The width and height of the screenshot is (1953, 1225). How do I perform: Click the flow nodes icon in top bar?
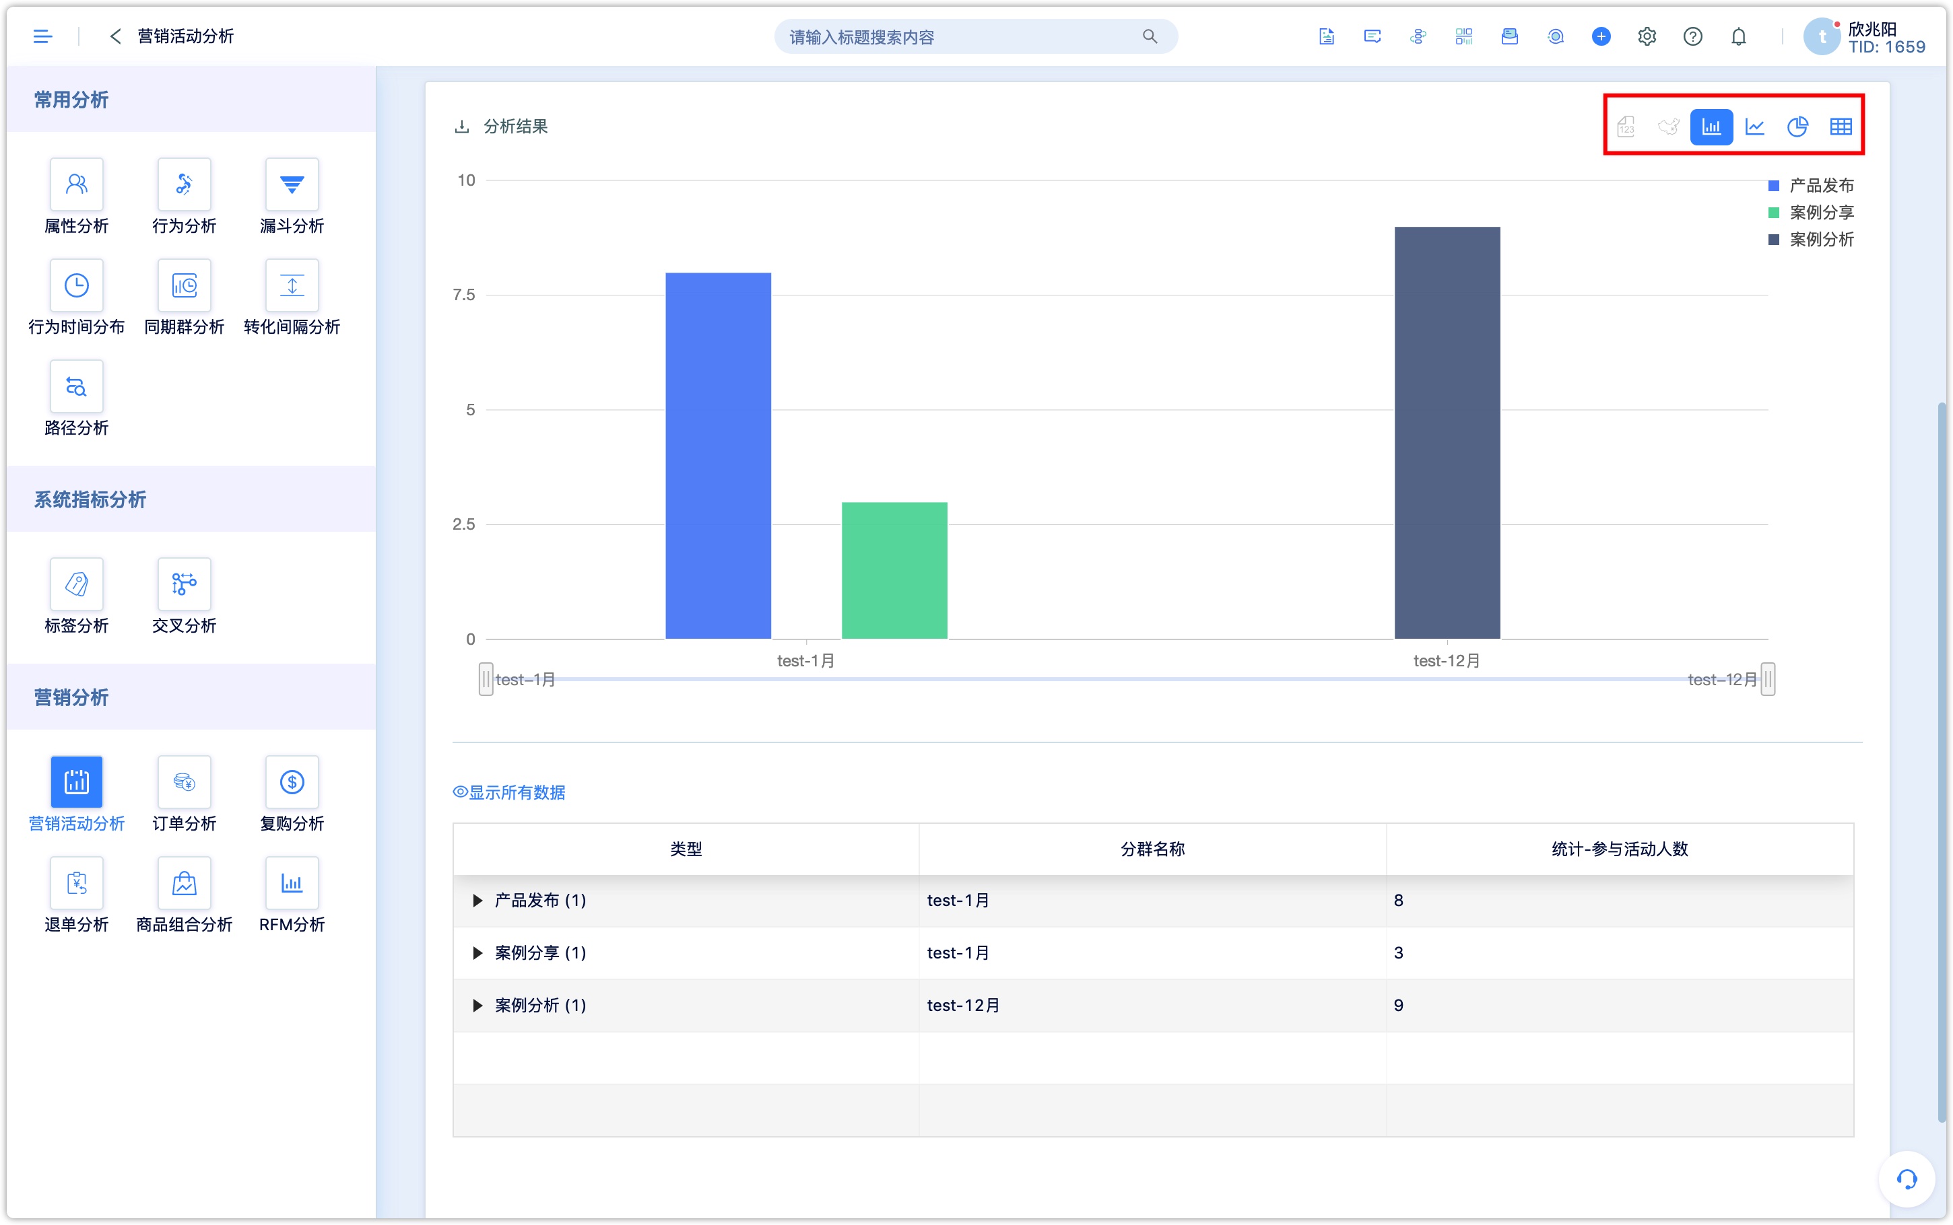[1418, 36]
